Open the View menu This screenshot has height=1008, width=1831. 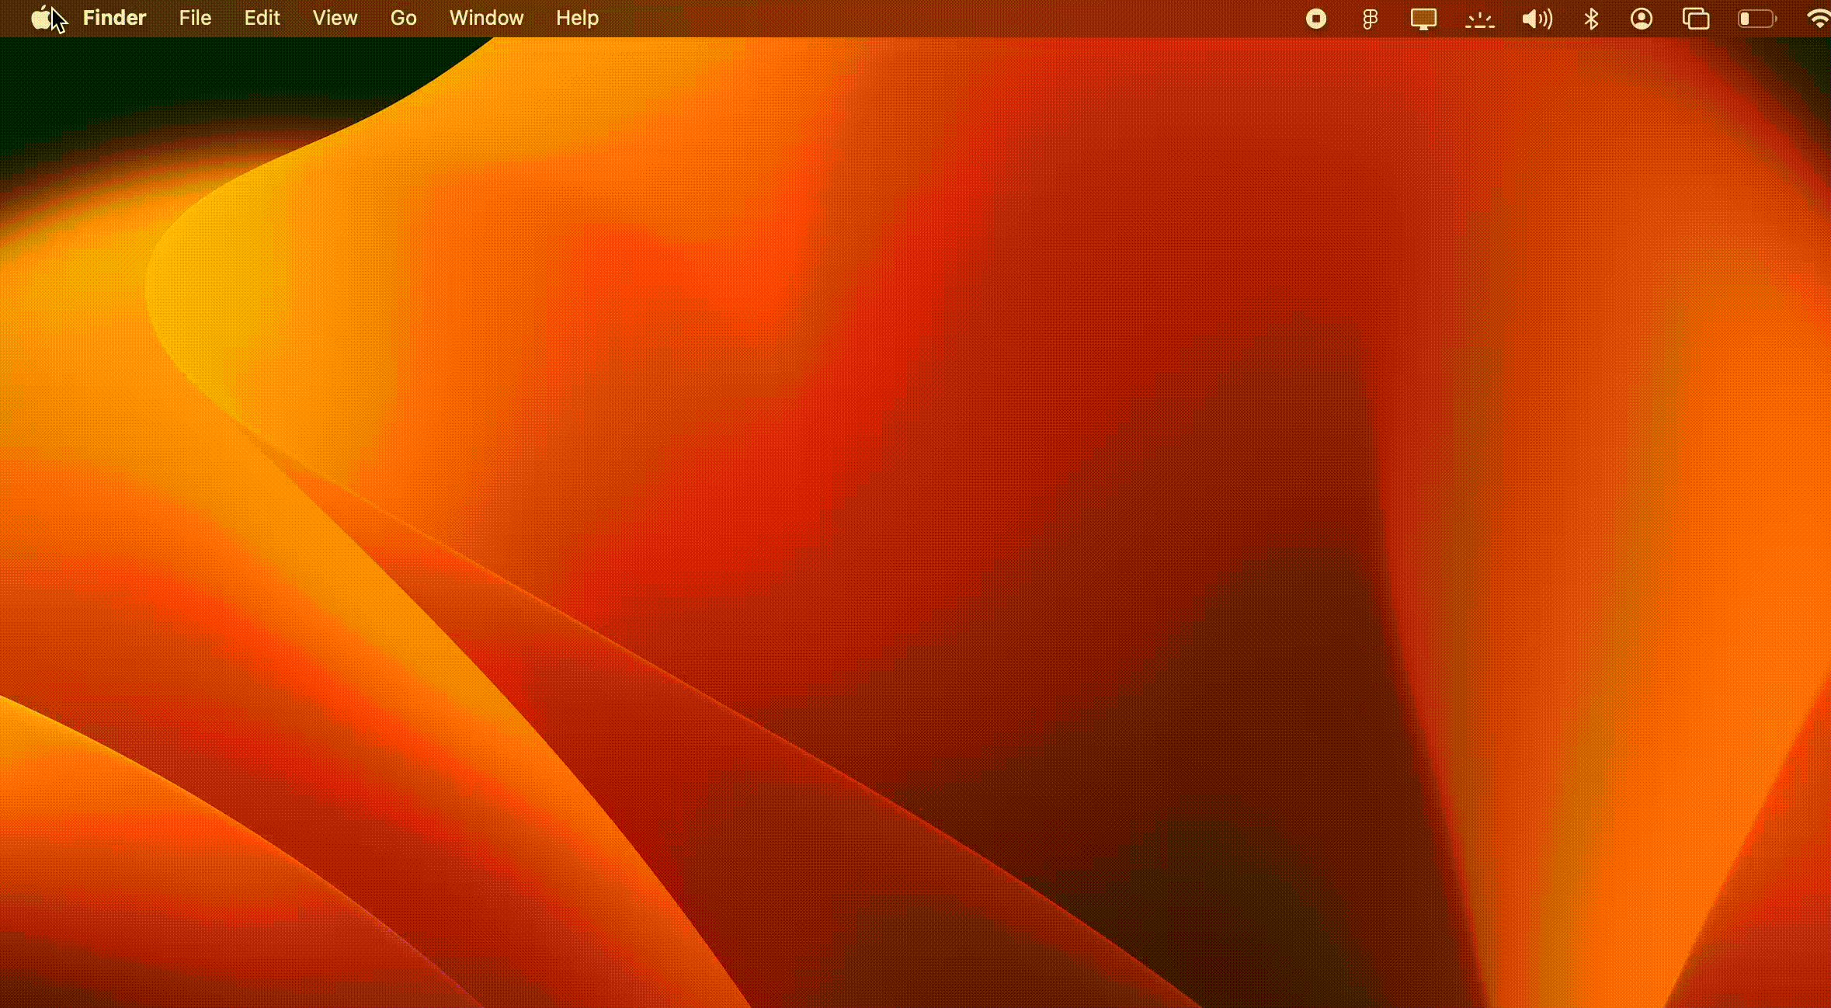pyautogui.click(x=335, y=18)
